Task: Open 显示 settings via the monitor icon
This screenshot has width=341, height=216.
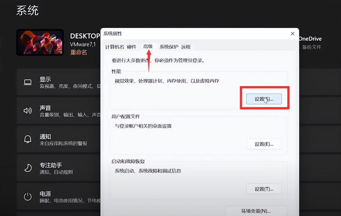Action: point(28,82)
